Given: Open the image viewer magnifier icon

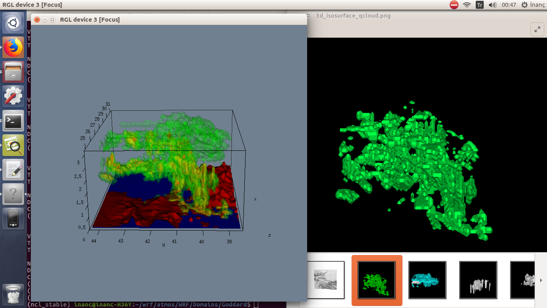Looking at the screenshot, I should pyautogui.click(x=14, y=145).
